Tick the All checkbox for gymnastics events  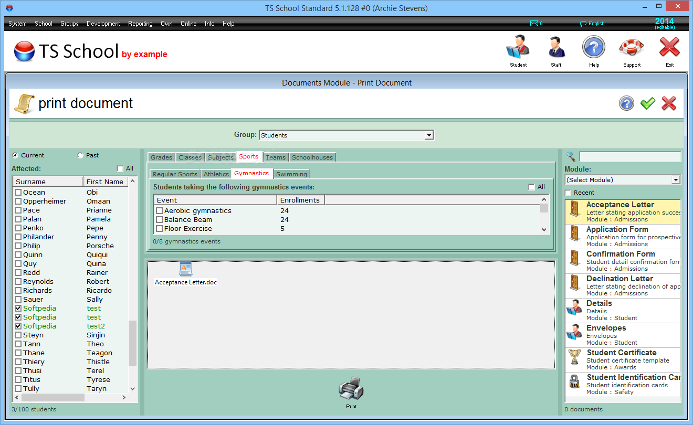532,187
